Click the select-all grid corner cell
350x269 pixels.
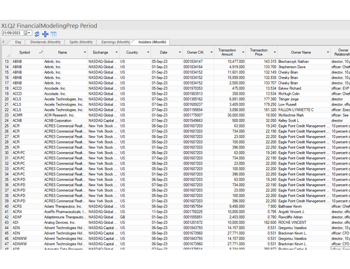6,52
